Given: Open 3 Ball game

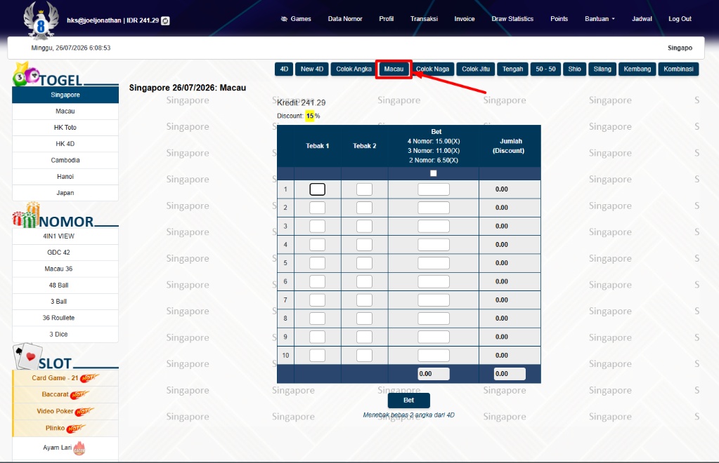Looking at the screenshot, I should (65, 302).
